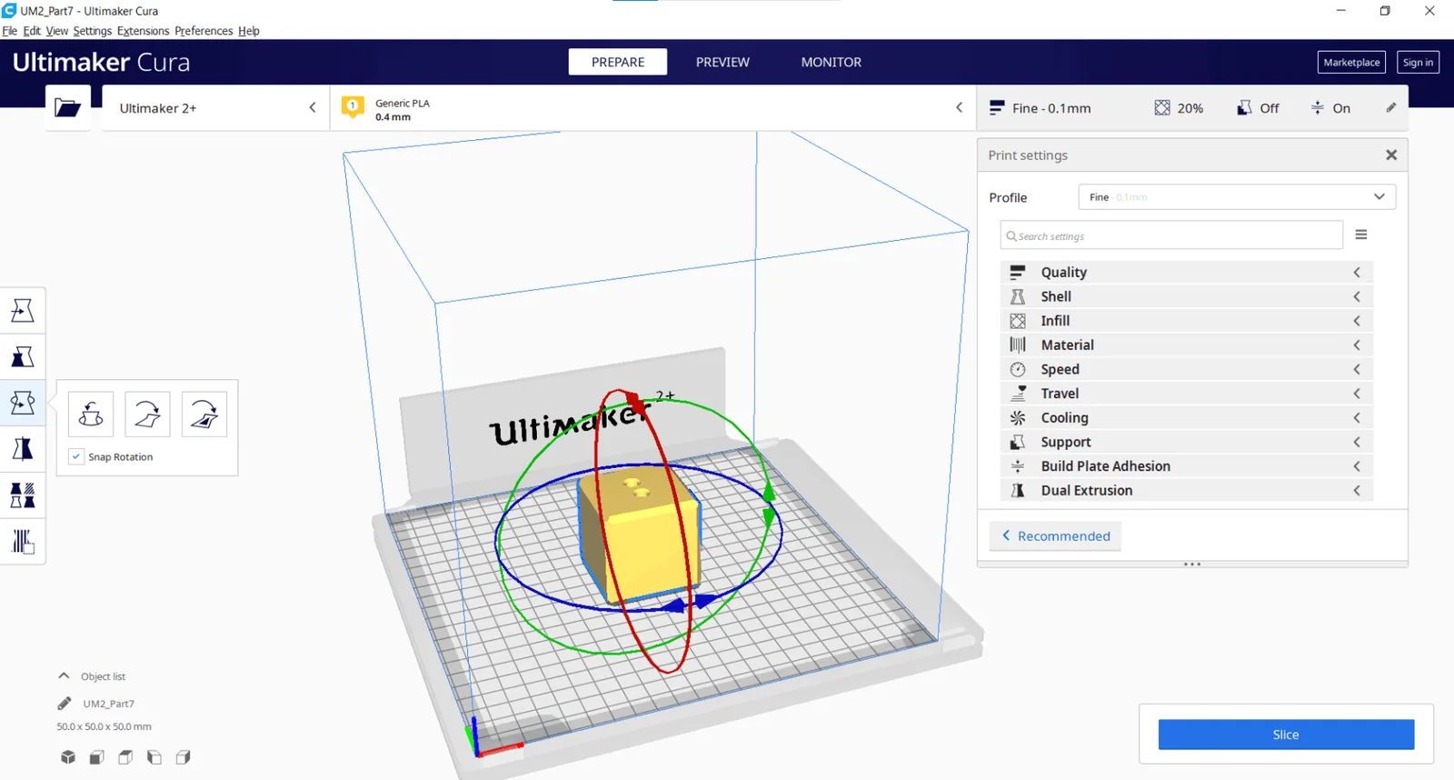Expand the Support settings category
Image resolution: width=1454 pixels, height=780 pixels.
point(1187,442)
